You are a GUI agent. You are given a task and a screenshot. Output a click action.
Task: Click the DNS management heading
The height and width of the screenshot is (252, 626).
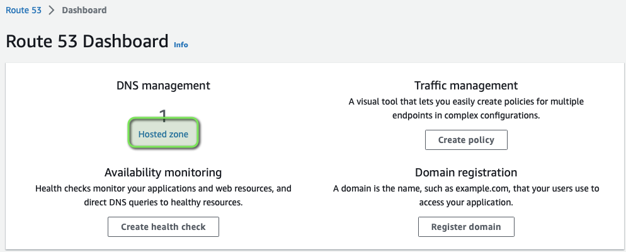(x=163, y=86)
